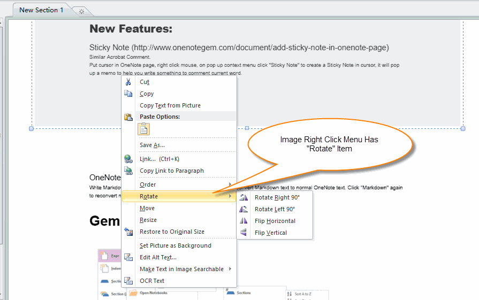Viewport: 479px width, 300px height.
Task: Click the Link globe icon
Action: (128, 159)
